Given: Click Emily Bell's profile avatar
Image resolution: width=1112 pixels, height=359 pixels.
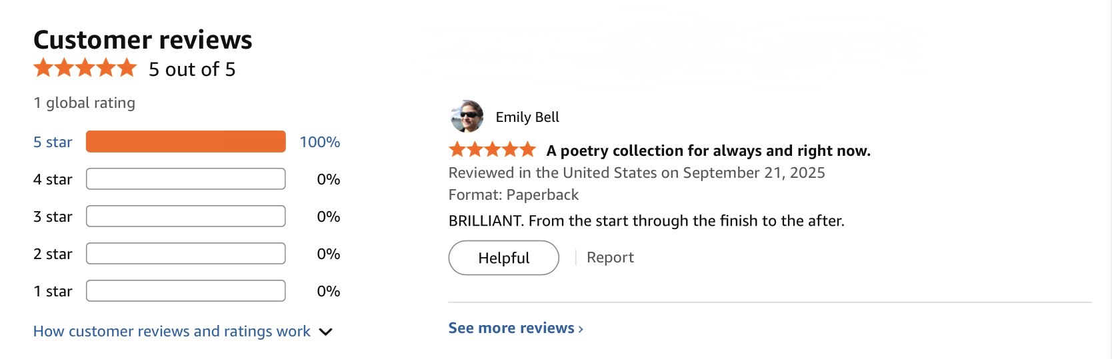Looking at the screenshot, I should pyautogui.click(x=467, y=117).
